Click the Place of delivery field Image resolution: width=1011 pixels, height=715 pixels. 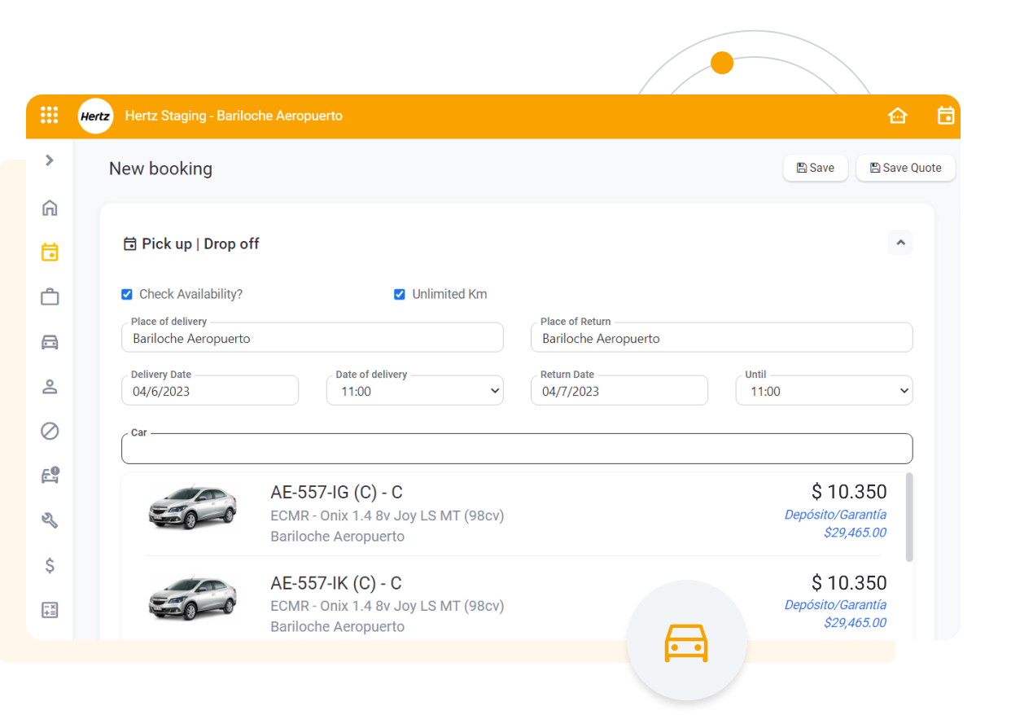[312, 339]
